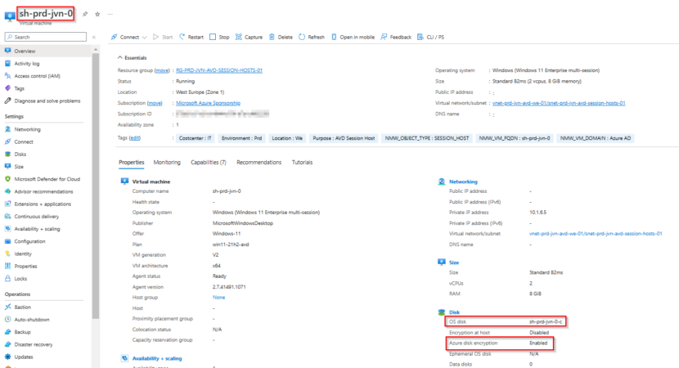Mark VM as favorite with star icon
Screen dimensions: 679x368
click(x=97, y=15)
